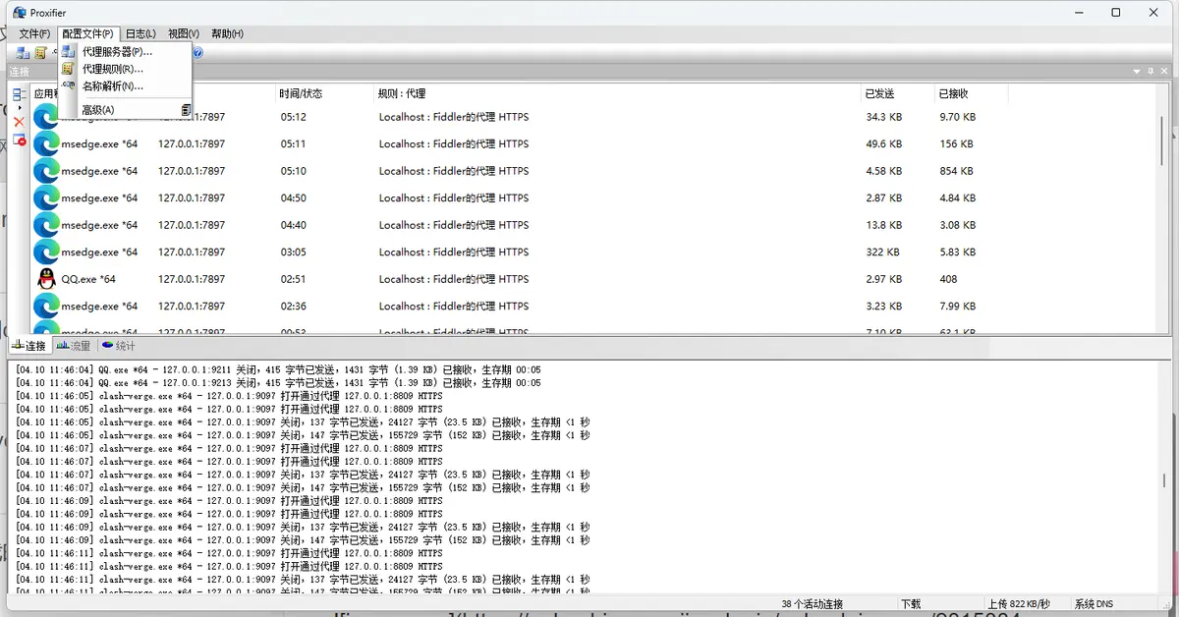
Task: Click 127.0.0.1:7897 target in the 02:36 row
Action: (x=192, y=307)
